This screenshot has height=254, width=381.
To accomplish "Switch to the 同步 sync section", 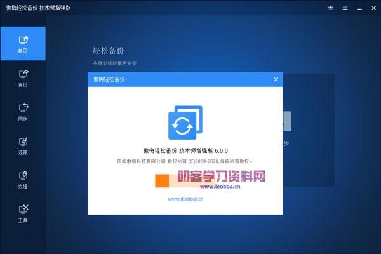I will coord(23,112).
